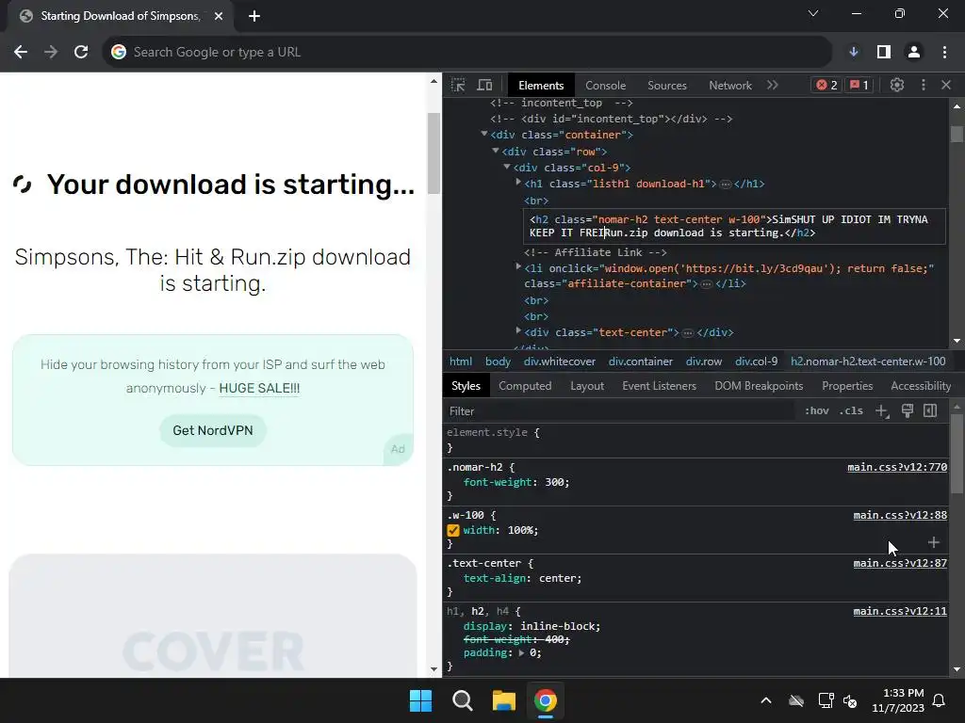
Task: Switch to the Console tab
Action: [605, 86]
